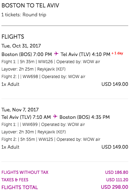This screenshot has width=130, height=193.
Task: Click the return 2h 30m layover line
Action: (34, 132)
